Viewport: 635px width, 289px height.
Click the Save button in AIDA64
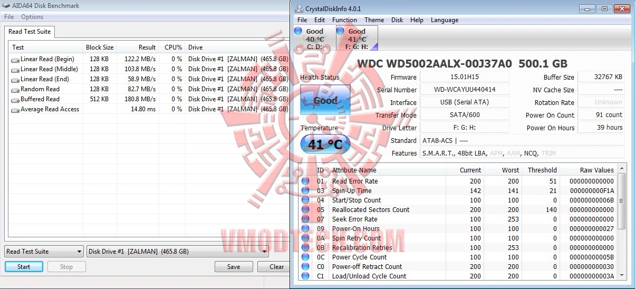pos(234,267)
